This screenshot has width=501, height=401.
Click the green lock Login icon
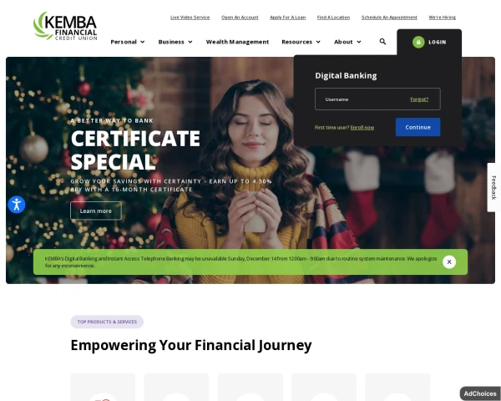[418, 43]
